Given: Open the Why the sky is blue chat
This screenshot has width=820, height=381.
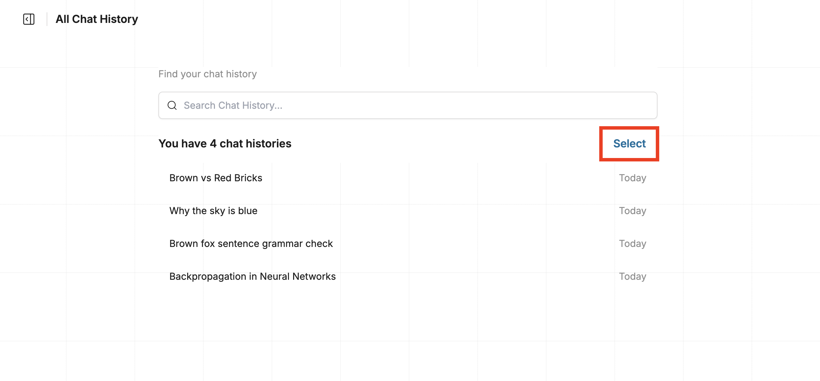Looking at the screenshot, I should pyautogui.click(x=213, y=211).
